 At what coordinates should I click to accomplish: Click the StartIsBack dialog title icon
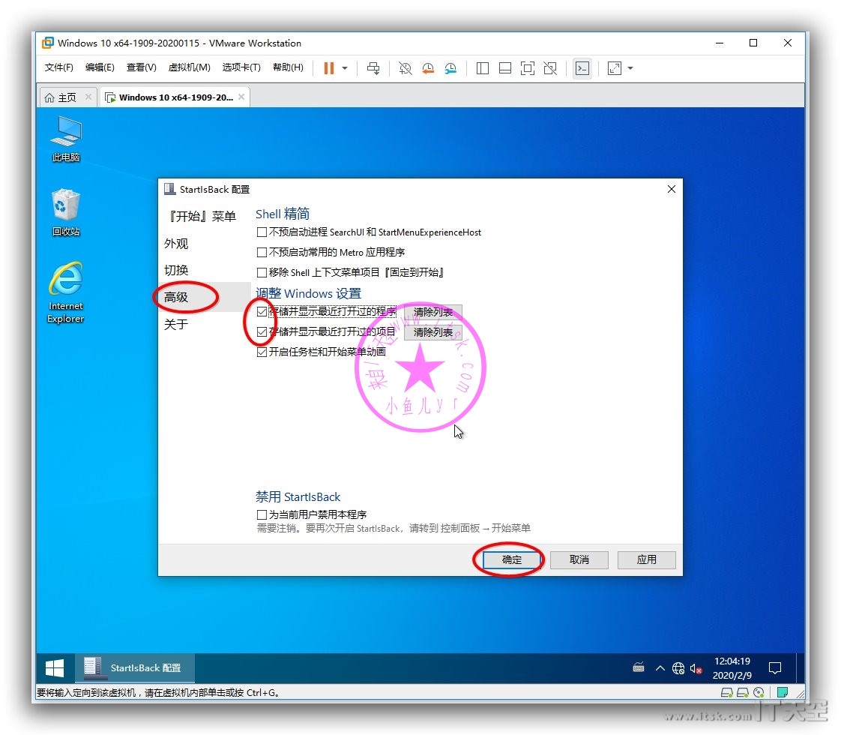[170, 189]
